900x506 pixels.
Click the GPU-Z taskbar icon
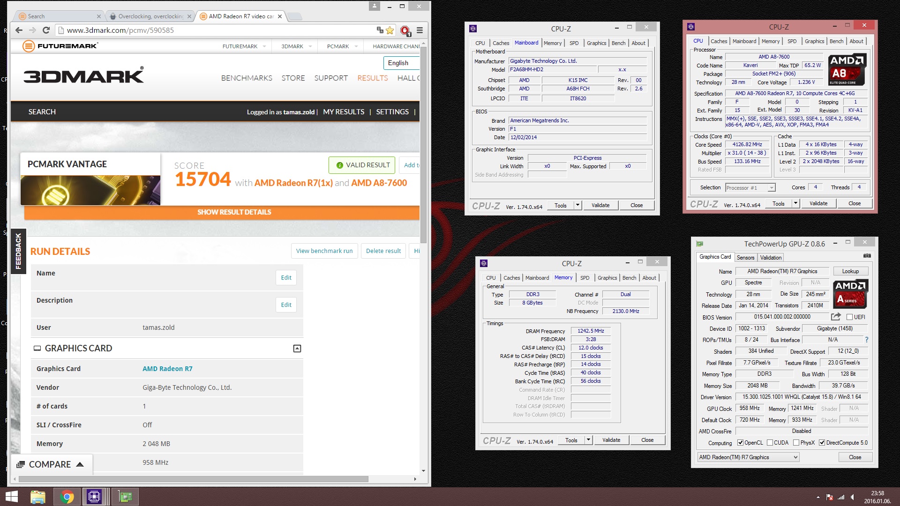pyautogui.click(x=125, y=497)
